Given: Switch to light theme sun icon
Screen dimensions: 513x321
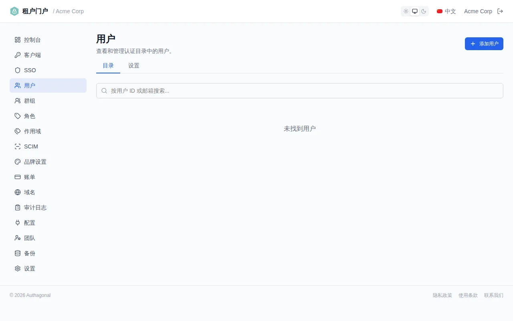Looking at the screenshot, I should pos(406,11).
